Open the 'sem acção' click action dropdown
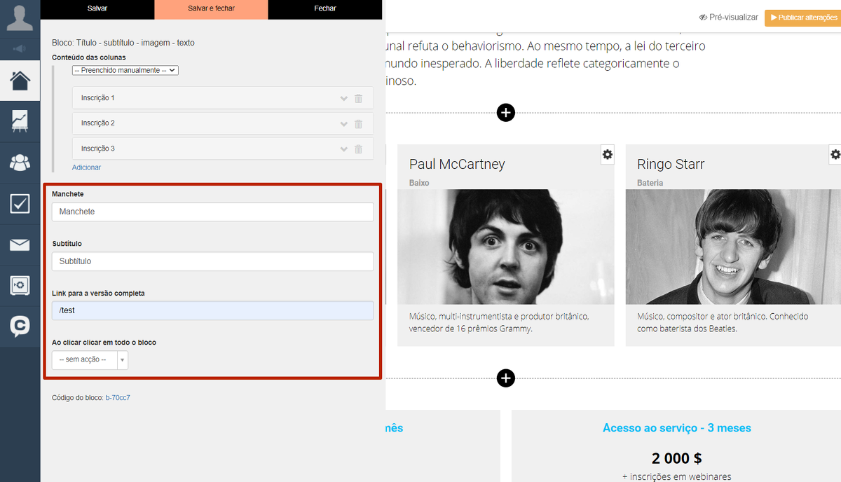The width and height of the screenshot is (841, 482). (x=90, y=360)
